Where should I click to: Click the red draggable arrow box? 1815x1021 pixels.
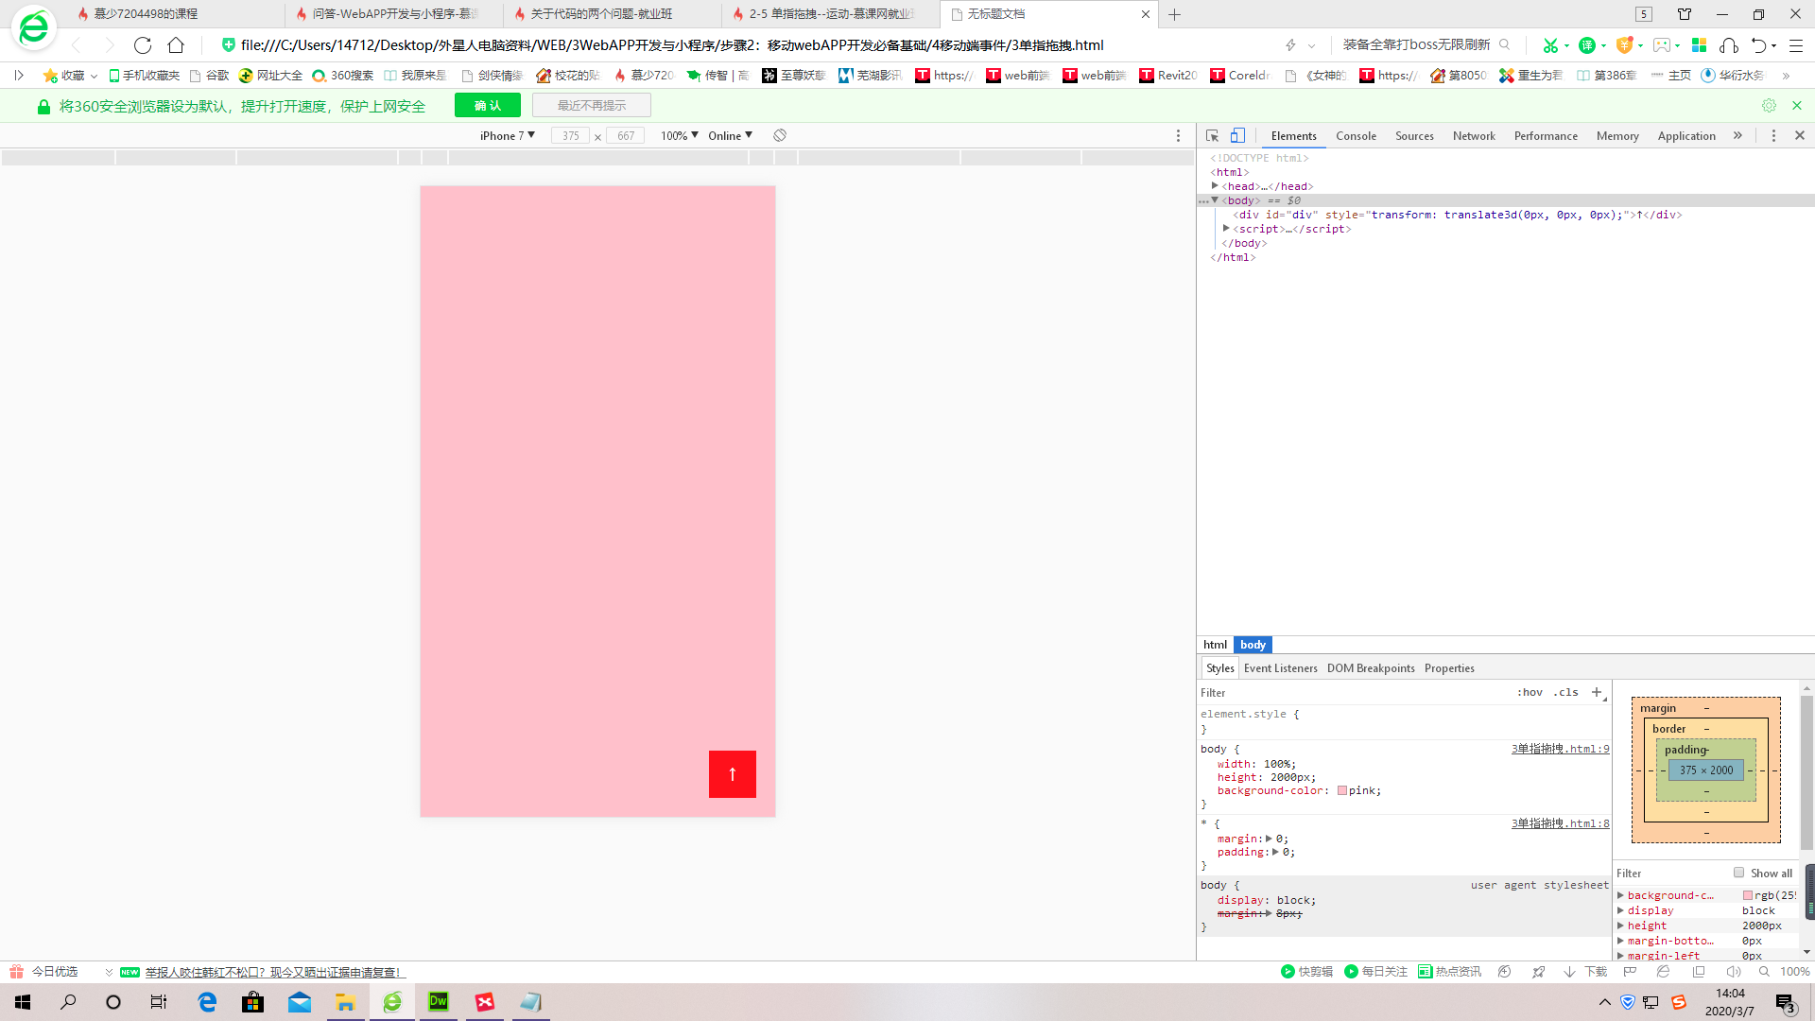[x=733, y=774]
